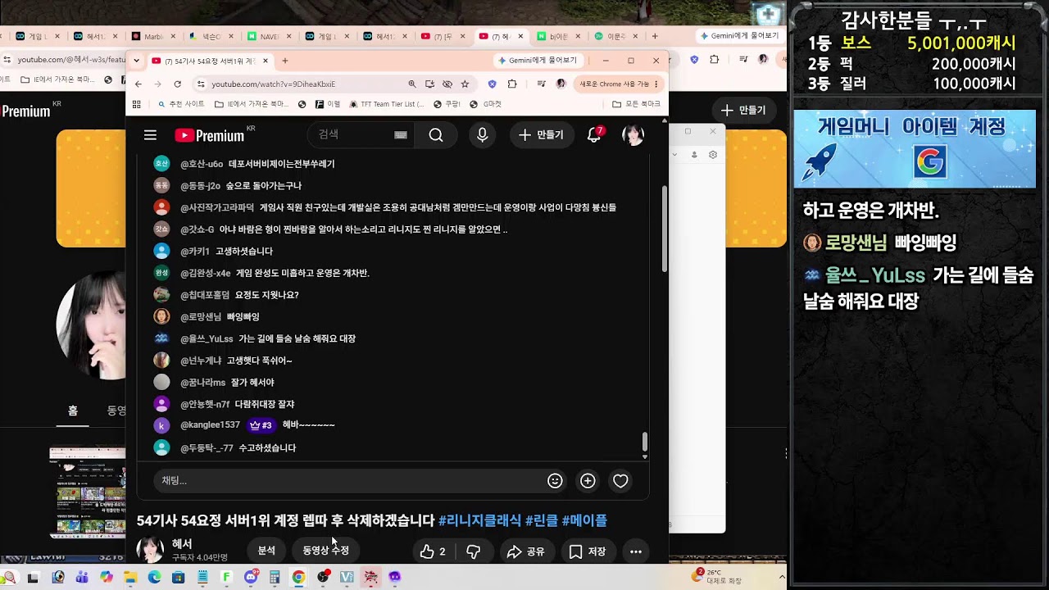The height and width of the screenshot is (590, 1049).
Task: Start voice search with the microphone
Action: coord(483,135)
